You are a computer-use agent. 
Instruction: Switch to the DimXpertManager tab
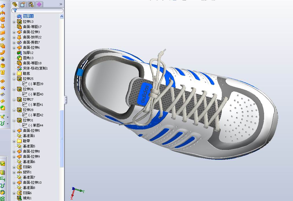39,4
